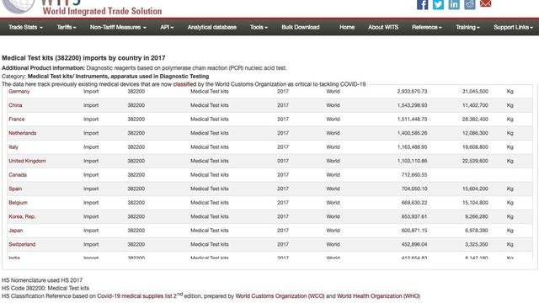Select United Kingdom's trade value 1,103,110.86
The width and height of the screenshot is (539, 303).
[x=412, y=161]
